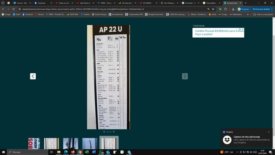
Task: Go back to the previous page
Action: point(3,9)
